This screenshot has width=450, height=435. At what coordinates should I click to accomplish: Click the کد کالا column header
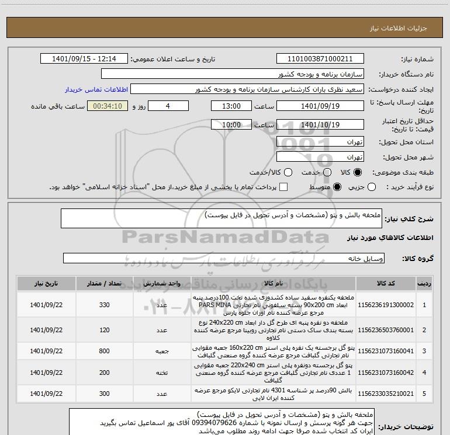386,283
